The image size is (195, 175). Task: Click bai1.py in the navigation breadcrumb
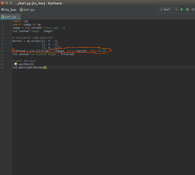[29, 10]
